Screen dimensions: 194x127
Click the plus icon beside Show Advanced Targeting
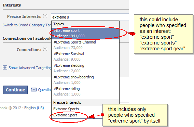tap(5, 68)
